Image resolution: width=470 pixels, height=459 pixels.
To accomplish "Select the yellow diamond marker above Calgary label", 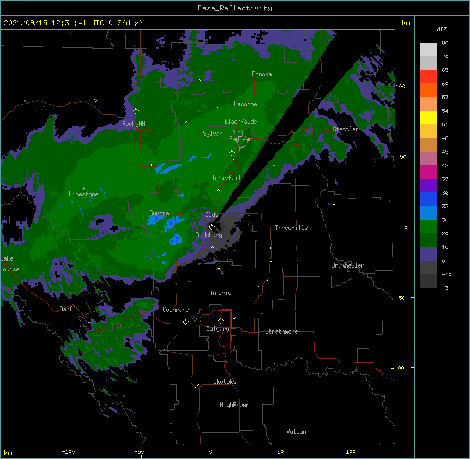I will [x=221, y=321].
